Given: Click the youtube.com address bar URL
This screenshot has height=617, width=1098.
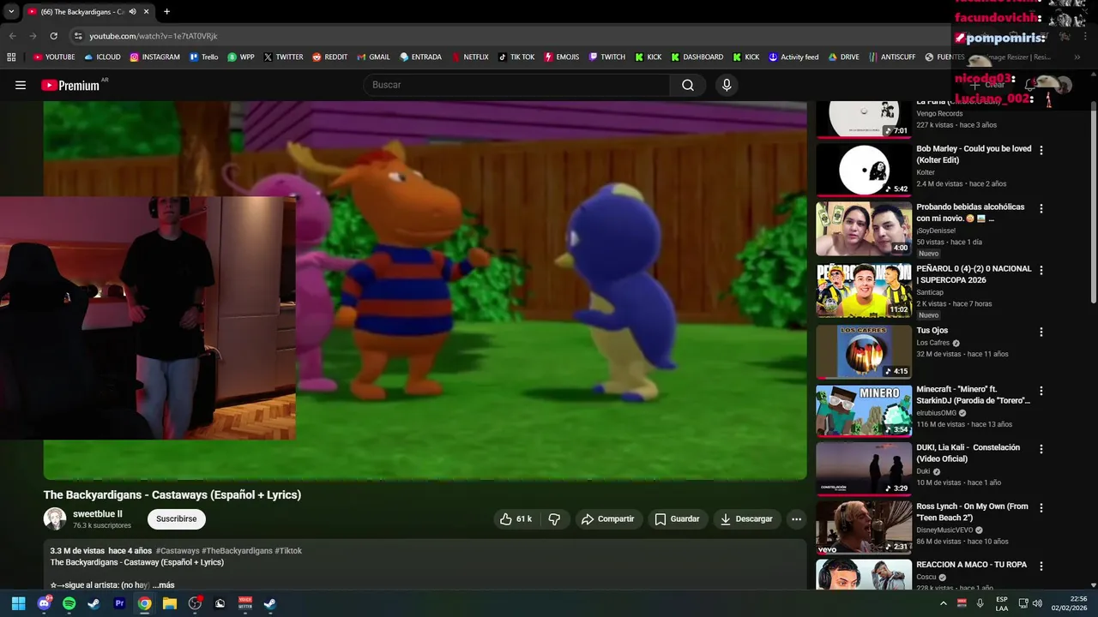Looking at the screenshot, I should pyautogui.click(x=154, y=36).
